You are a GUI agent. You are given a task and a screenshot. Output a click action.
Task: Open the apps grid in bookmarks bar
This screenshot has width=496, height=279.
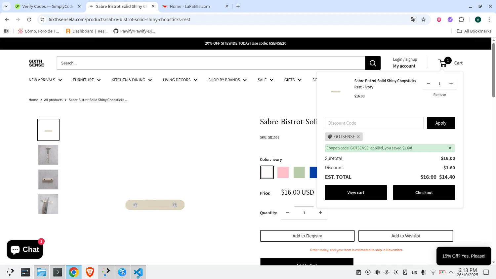(x=6, y=31)
